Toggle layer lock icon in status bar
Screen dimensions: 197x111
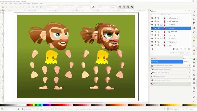22,109
